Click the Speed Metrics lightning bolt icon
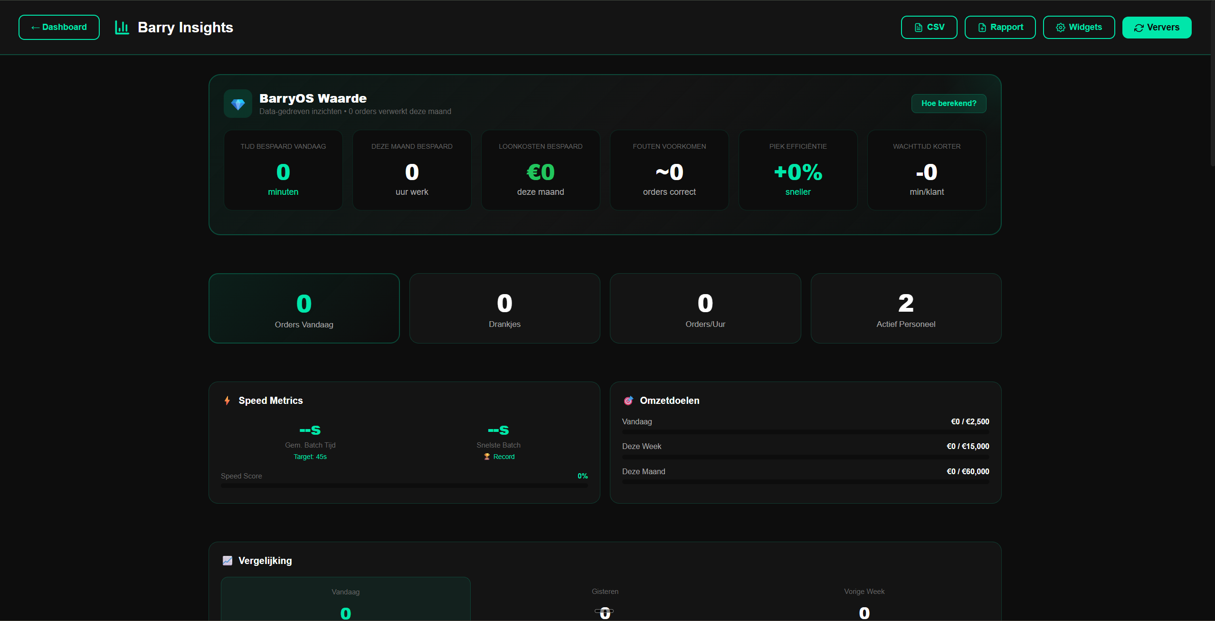This screenshot has width=1215, height=621. click(227, 401)
